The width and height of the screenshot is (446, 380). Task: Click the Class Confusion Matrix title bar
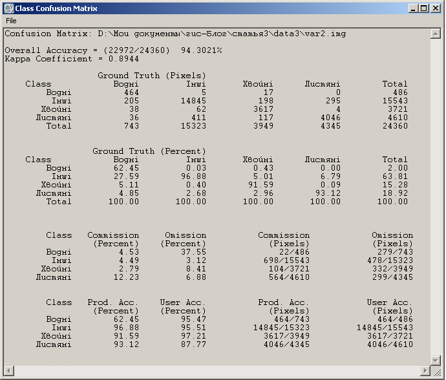pyautogui.click(x=194, y=8)
